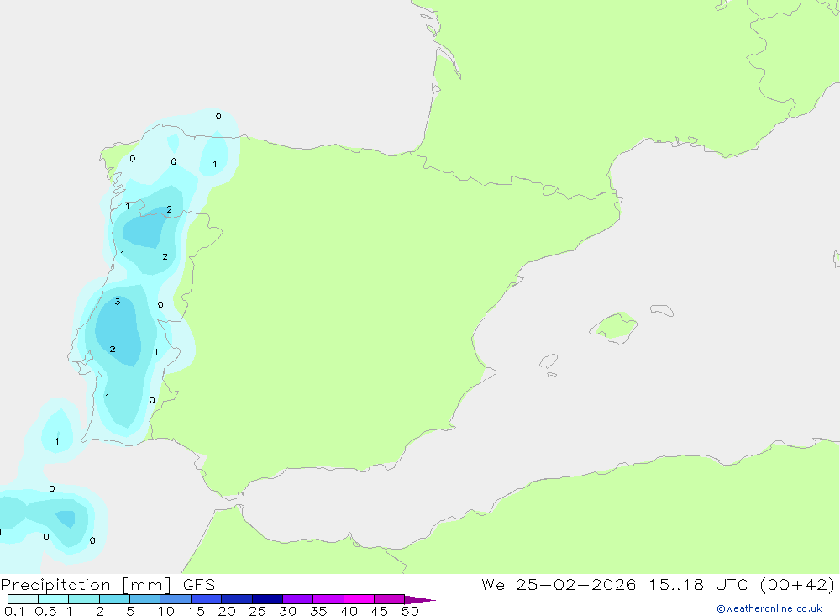
Task: Click the '45' legend scale label
Action: (x=380, y=611)
